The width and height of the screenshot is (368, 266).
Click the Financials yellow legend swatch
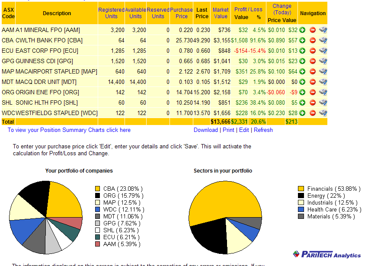[x=301, y=189]
